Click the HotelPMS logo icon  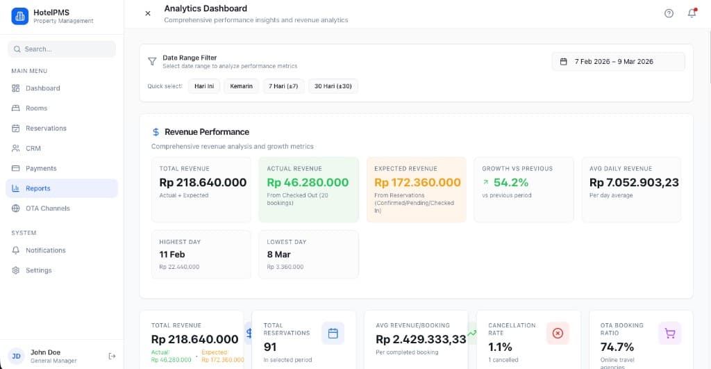click(x=20, y=16)
